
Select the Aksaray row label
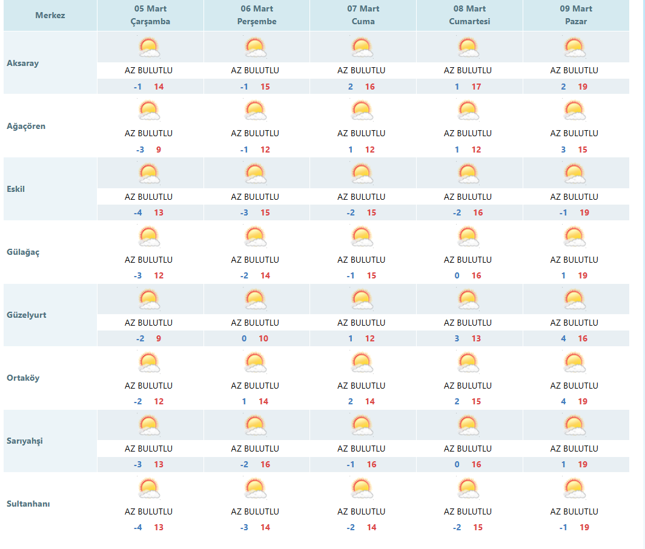pyautogui.click(x=22, y=63)
